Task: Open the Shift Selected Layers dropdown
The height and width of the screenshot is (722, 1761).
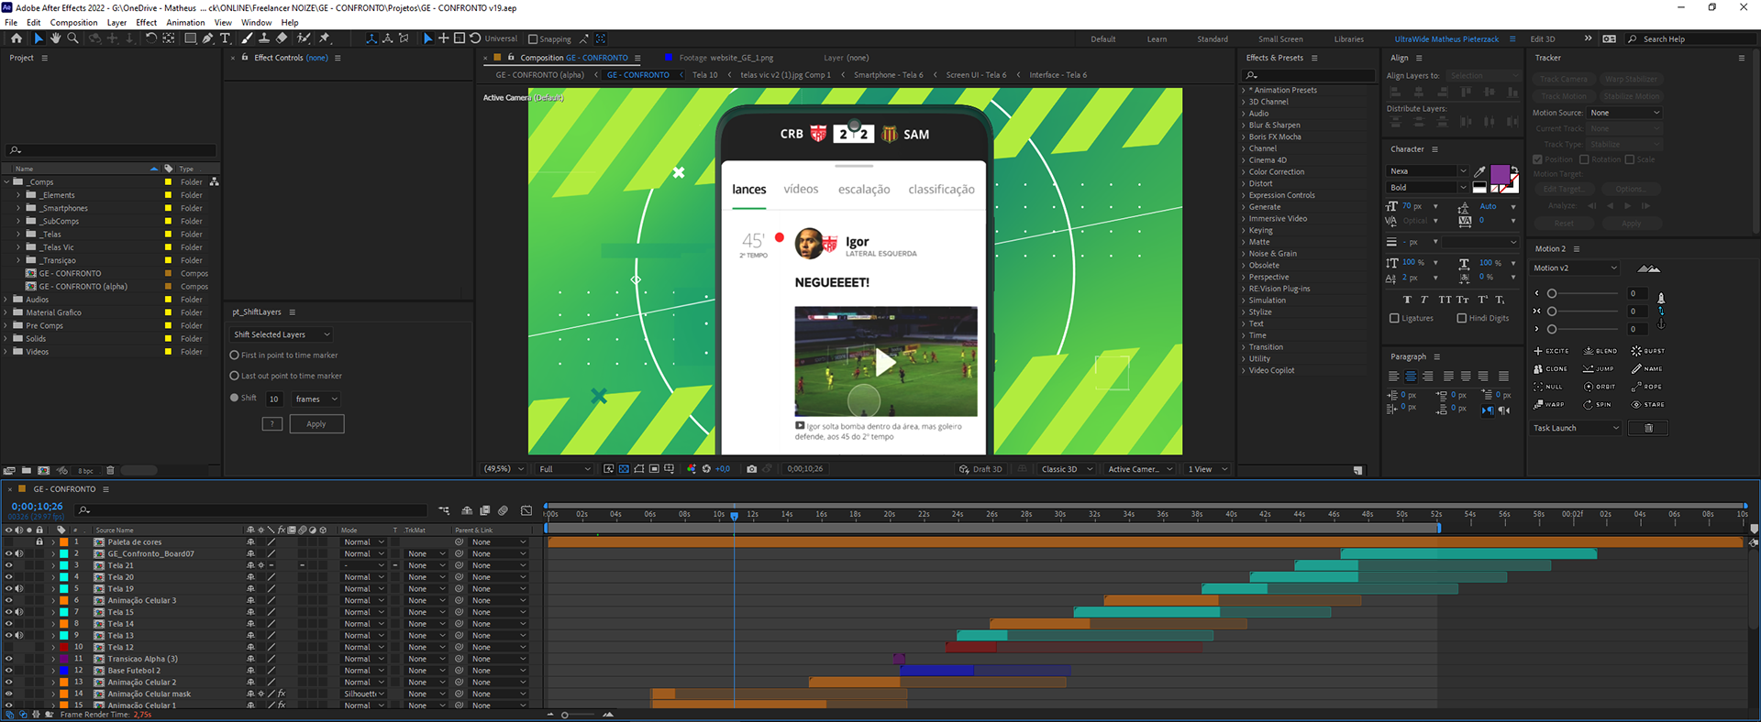Action: point(282,334)
